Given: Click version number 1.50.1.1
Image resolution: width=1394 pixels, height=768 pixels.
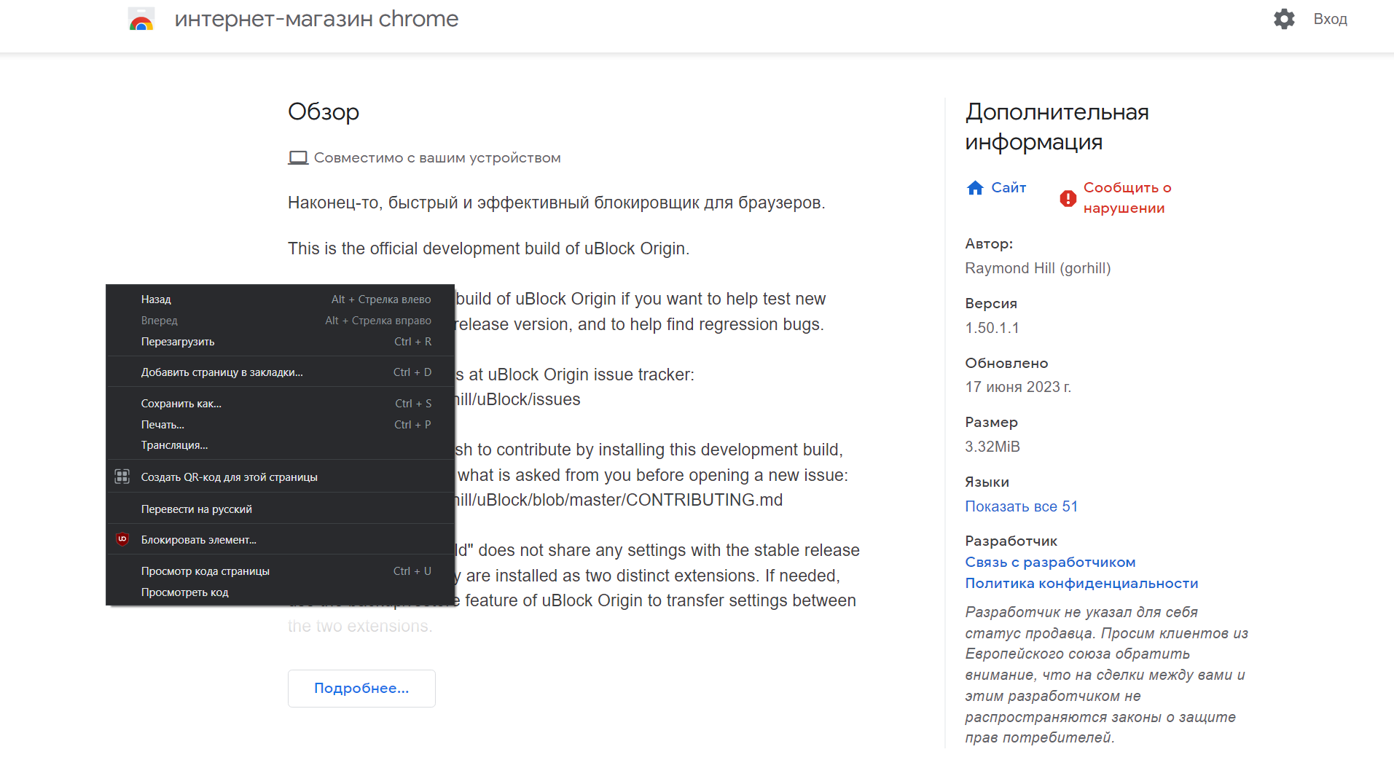Looking at the screenshot, I should click(x=992, y=328).
